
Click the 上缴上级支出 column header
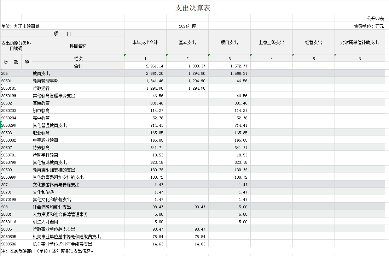click(x=271, y=42)
